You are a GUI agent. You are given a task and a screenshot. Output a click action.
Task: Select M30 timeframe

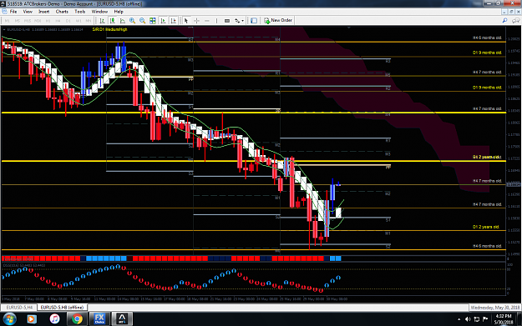point(38,21)
